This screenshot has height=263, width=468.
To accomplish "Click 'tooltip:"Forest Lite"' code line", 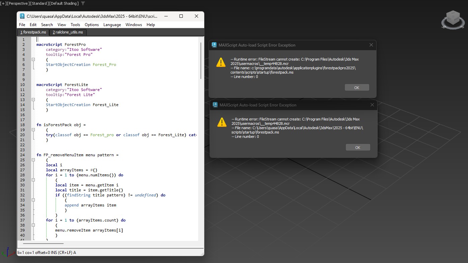I will coord(70,95).
